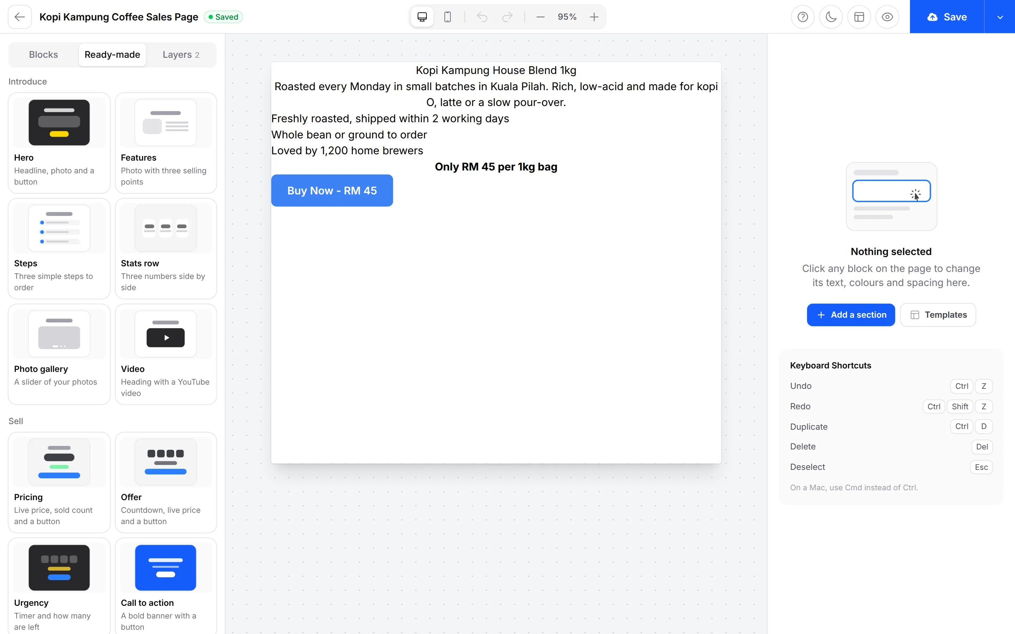
Task: Click the Esc key badge for Deselect
Action: pyautogui.click(x=982, y=467)
